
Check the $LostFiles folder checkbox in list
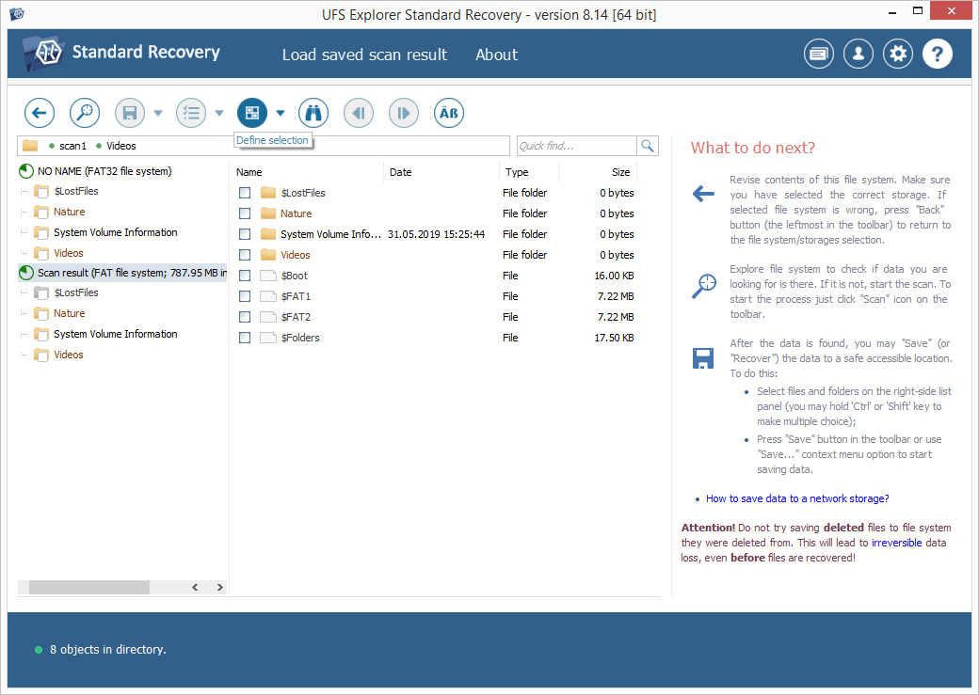pos(245,193)
